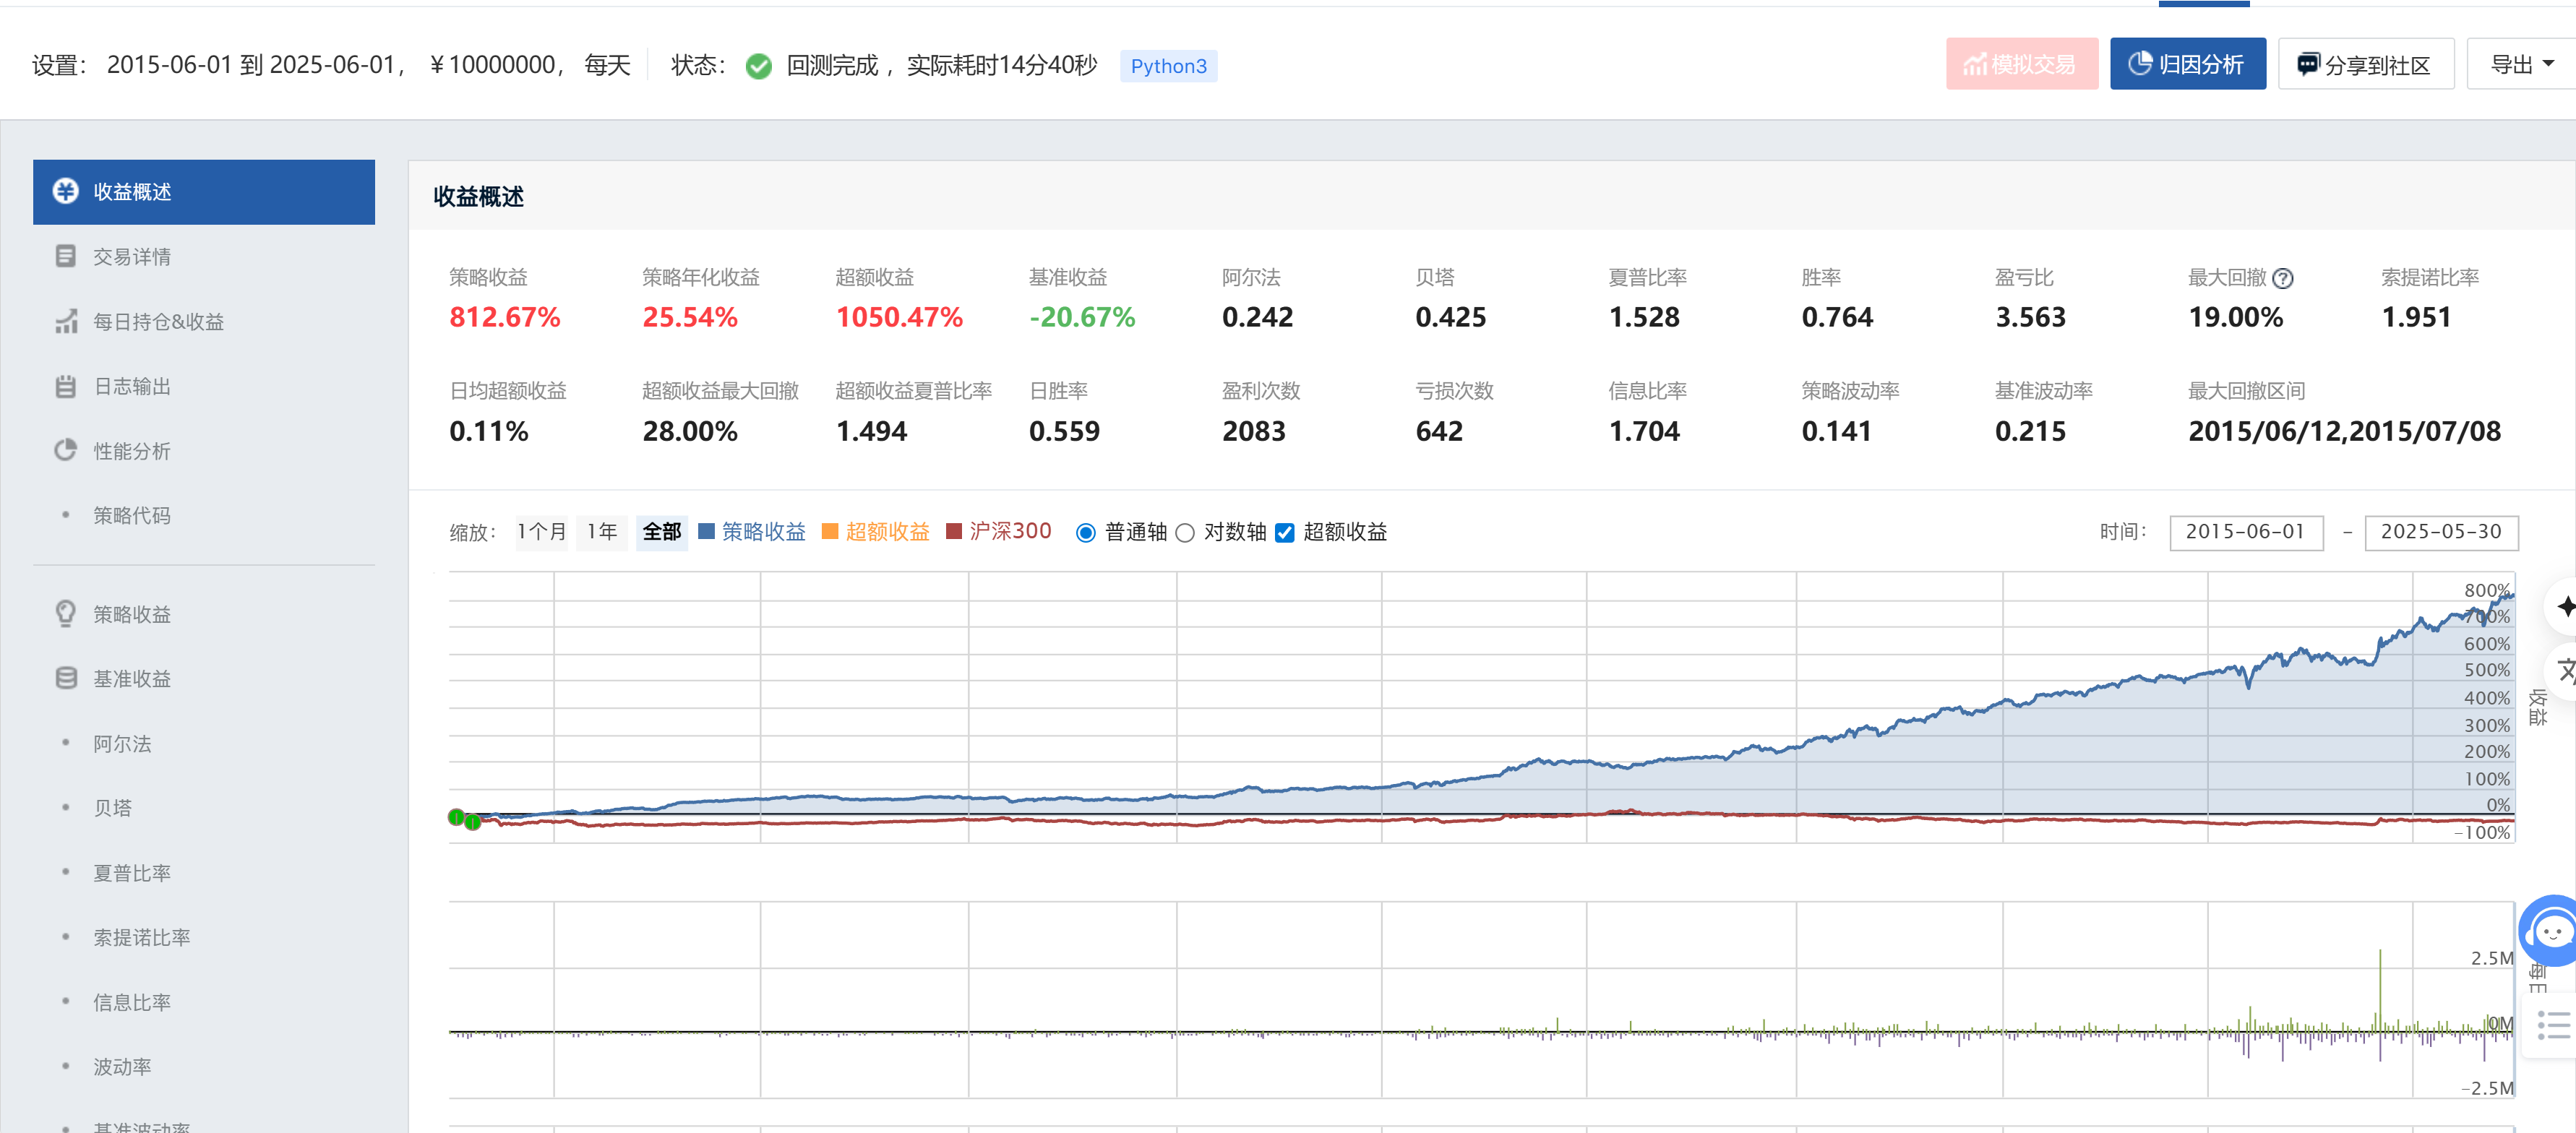Click the 性能分析 pie icon
Image resolution: width=2576 pixels, height=1133 pixels.
click(66, 450)
